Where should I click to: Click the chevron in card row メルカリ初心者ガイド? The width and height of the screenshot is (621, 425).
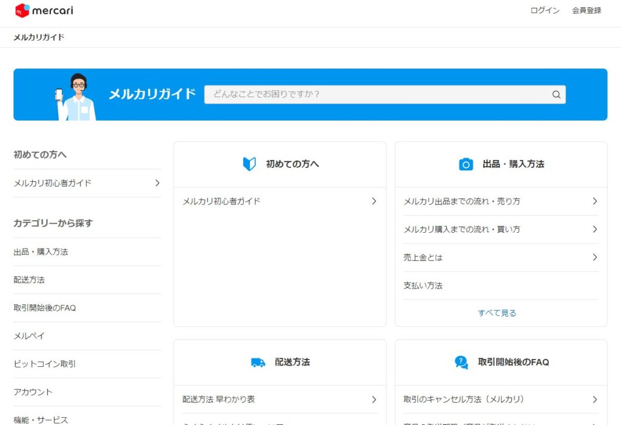(374, 201)
